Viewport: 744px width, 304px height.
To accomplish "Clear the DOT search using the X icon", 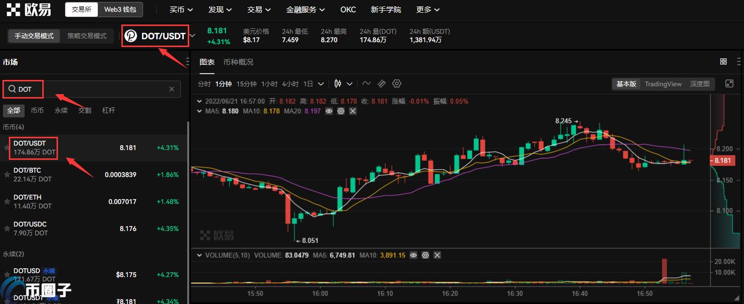I will tap(172, 89).
